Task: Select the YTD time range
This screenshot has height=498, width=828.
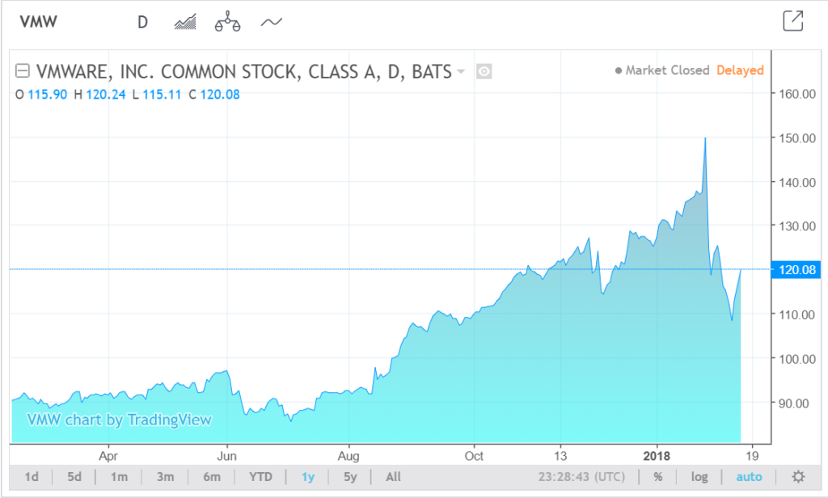Action: (x=260, y=477)
